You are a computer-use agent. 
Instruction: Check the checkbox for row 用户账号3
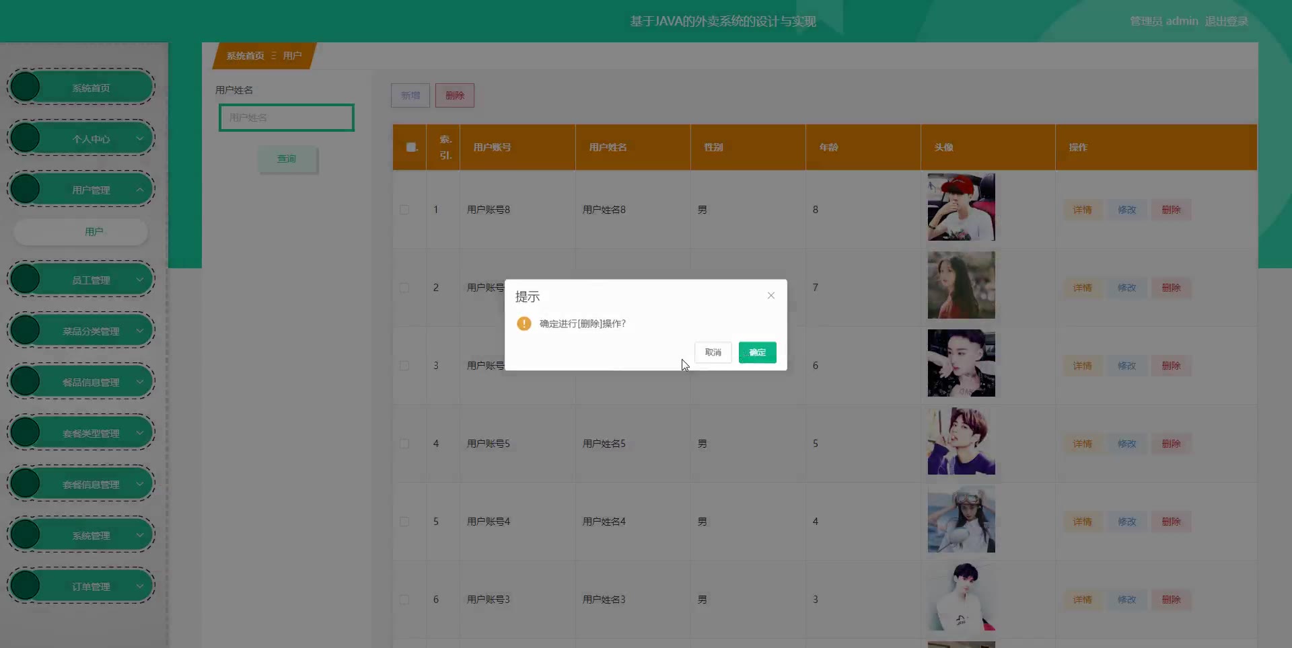[404, 600]
